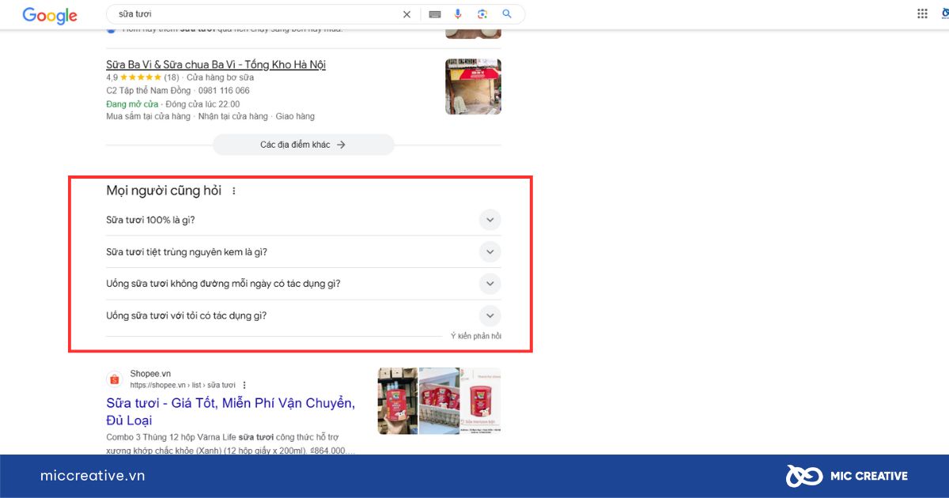Open Sữa Ba Vì & Sữa chua Ba Vì listing

click(216, 65)
